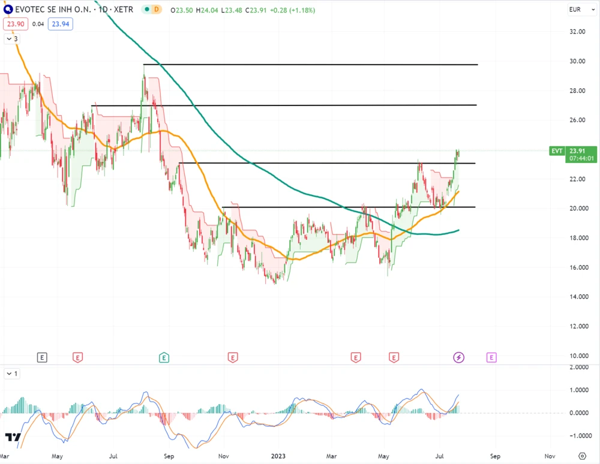Click the red E earnings marker near November
The width and height of the screenshot is (600, 464).
pos(232,357)
